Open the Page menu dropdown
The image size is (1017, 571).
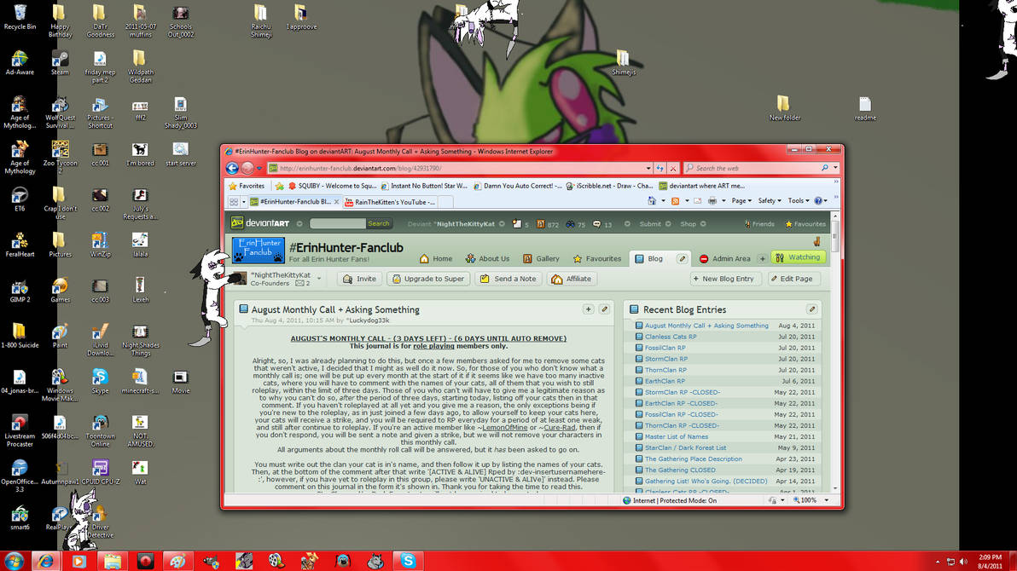(x=741, y=201)
